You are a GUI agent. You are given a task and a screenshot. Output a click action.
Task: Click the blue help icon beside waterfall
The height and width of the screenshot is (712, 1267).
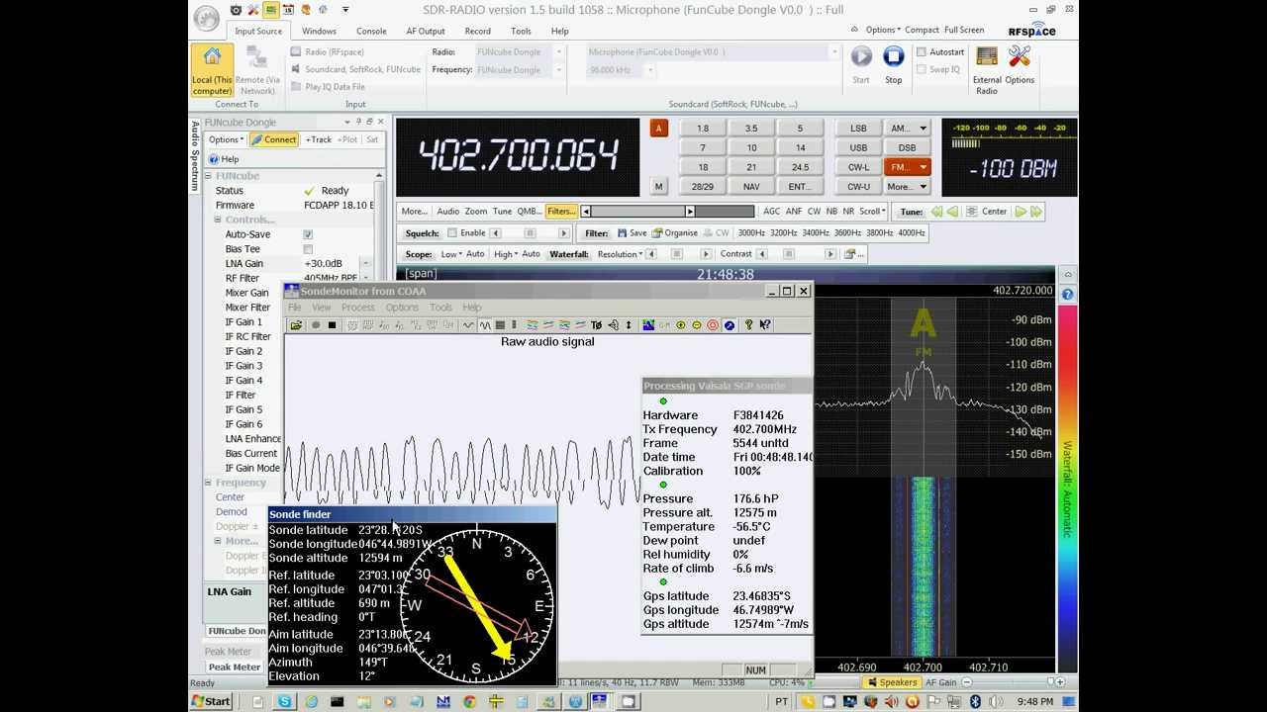(1067, 294)
